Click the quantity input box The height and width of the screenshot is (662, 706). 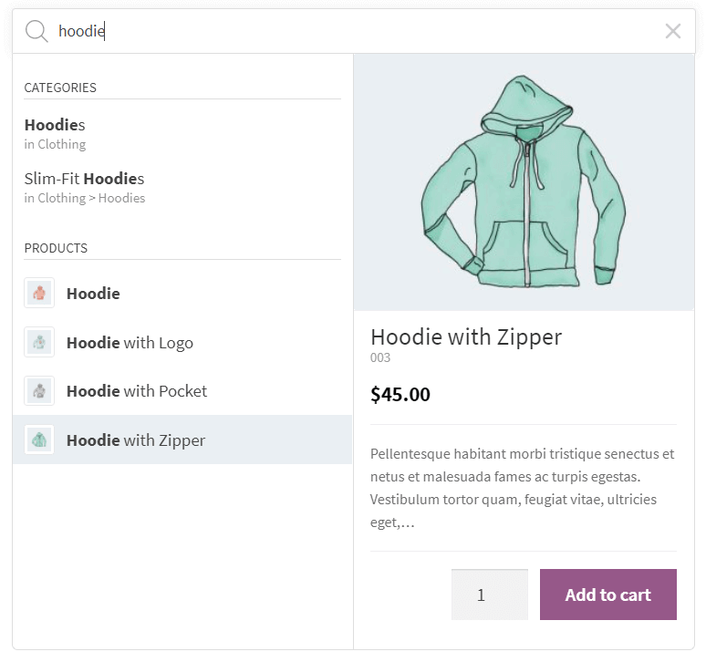coord(489,595)
